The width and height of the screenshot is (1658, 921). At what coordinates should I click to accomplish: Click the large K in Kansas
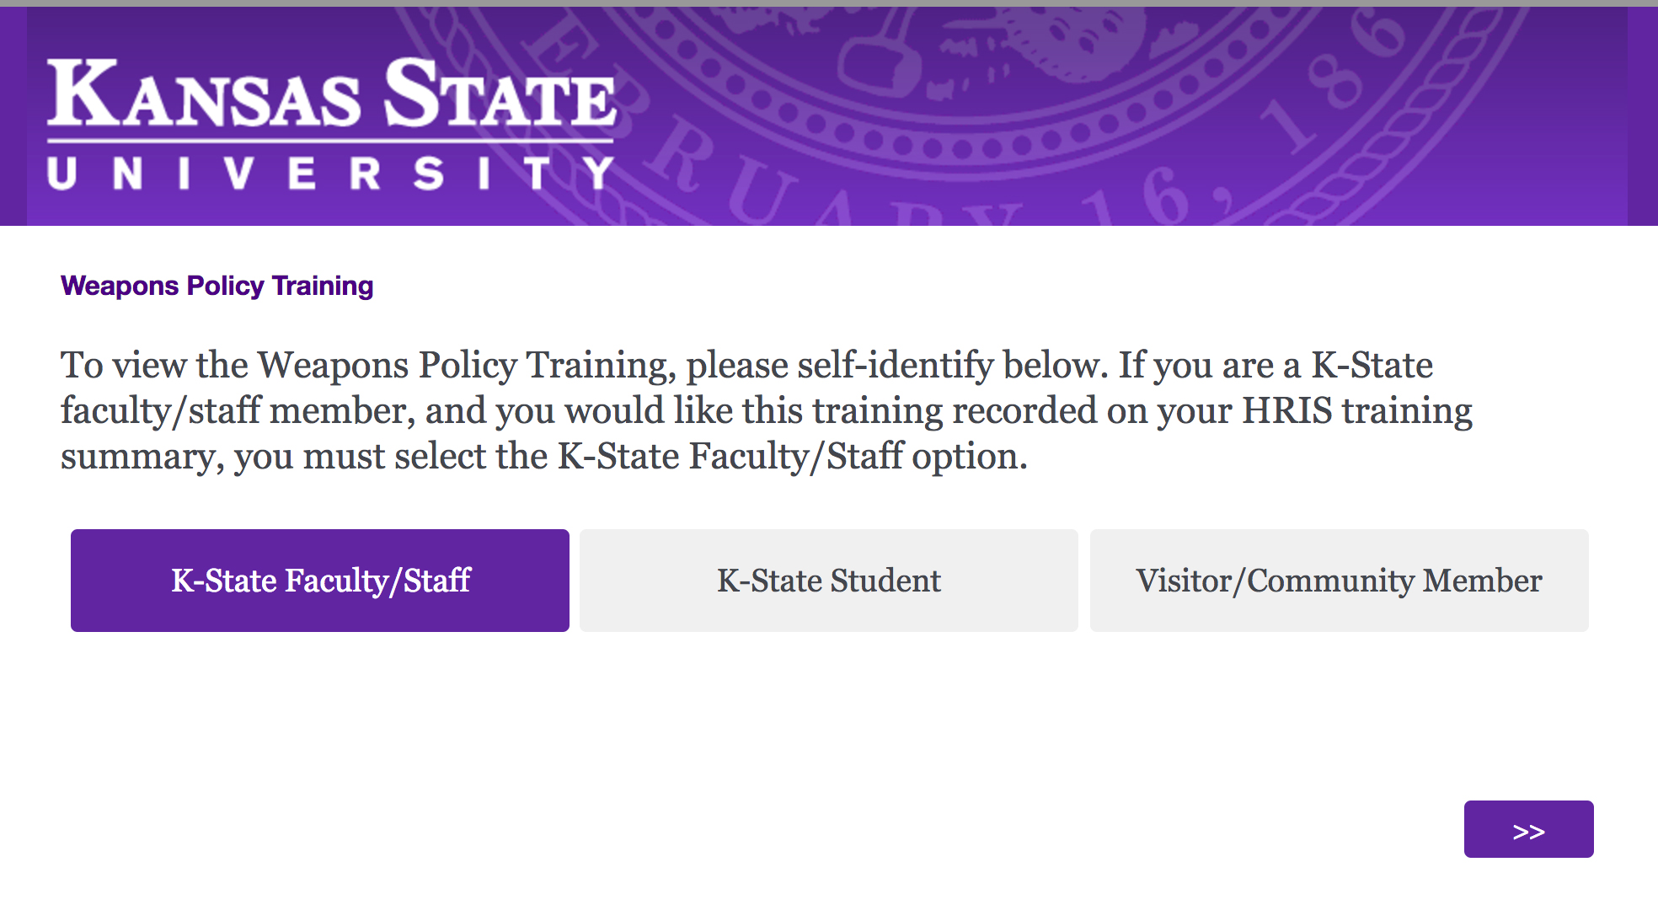click(80, 93)
